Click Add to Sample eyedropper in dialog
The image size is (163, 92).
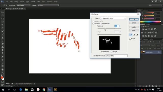tap(134, 35)
